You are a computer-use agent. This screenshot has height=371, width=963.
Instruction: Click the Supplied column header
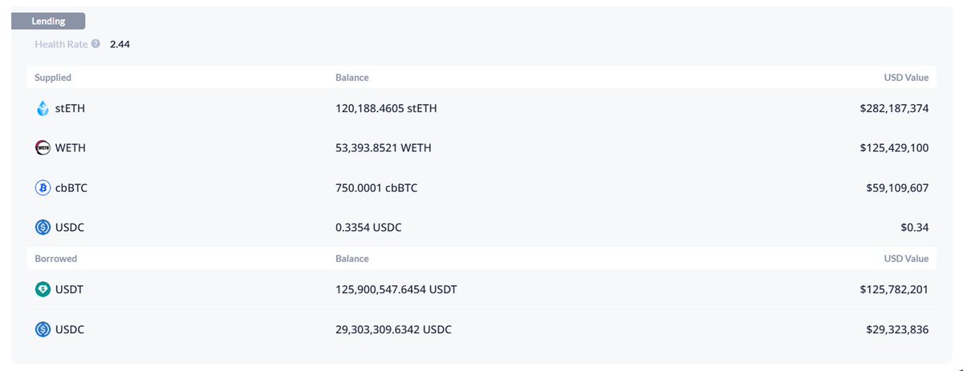(52, 78)
